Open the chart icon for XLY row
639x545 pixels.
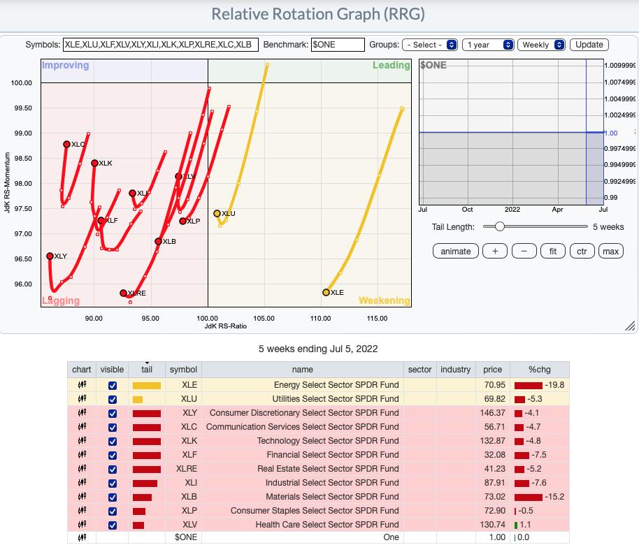82,413
